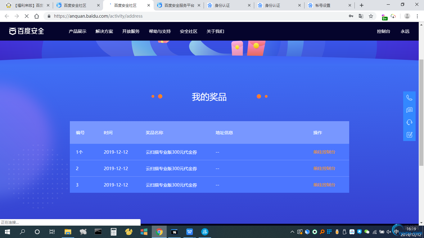Click 前往控制台 for prize row 2

click(x=324, y=168)
